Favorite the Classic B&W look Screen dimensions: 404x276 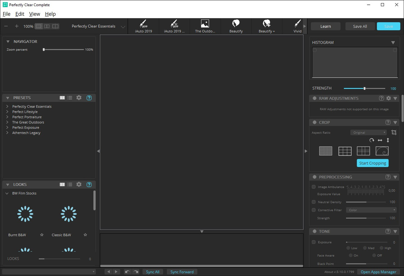(x=85, y=235)
